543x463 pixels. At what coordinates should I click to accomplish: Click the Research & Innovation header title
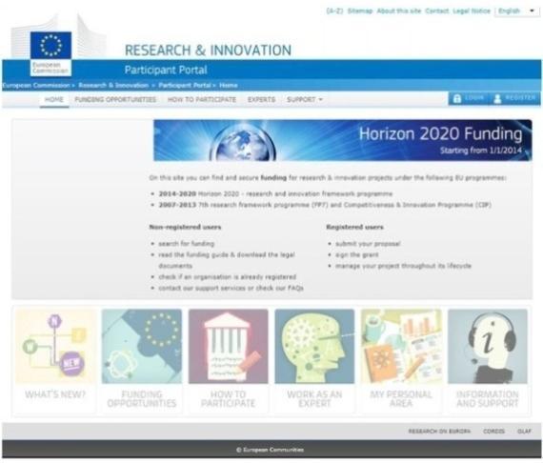tap(208, 50)
